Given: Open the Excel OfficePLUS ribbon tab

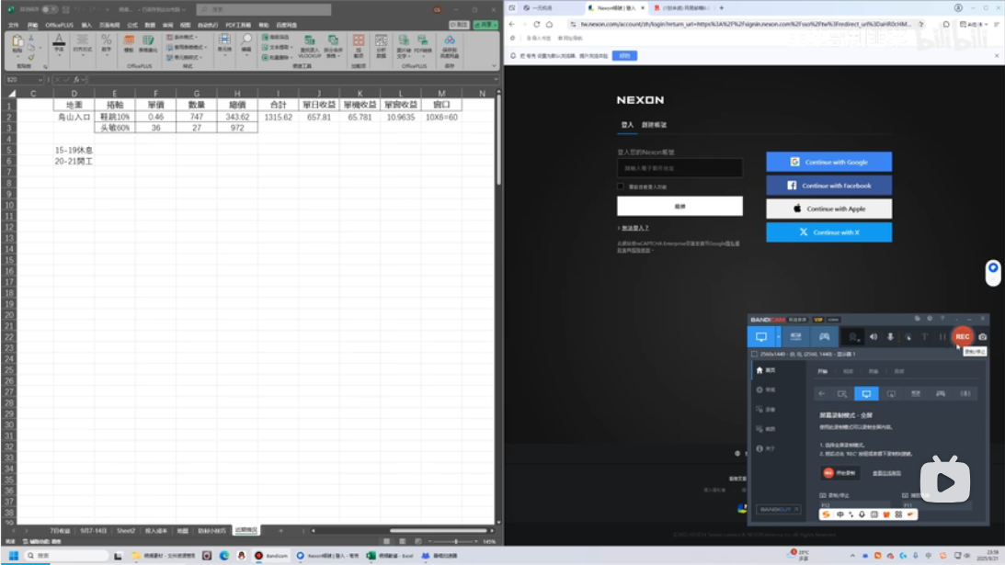Looking at the screenshot, I should [59, 25].
